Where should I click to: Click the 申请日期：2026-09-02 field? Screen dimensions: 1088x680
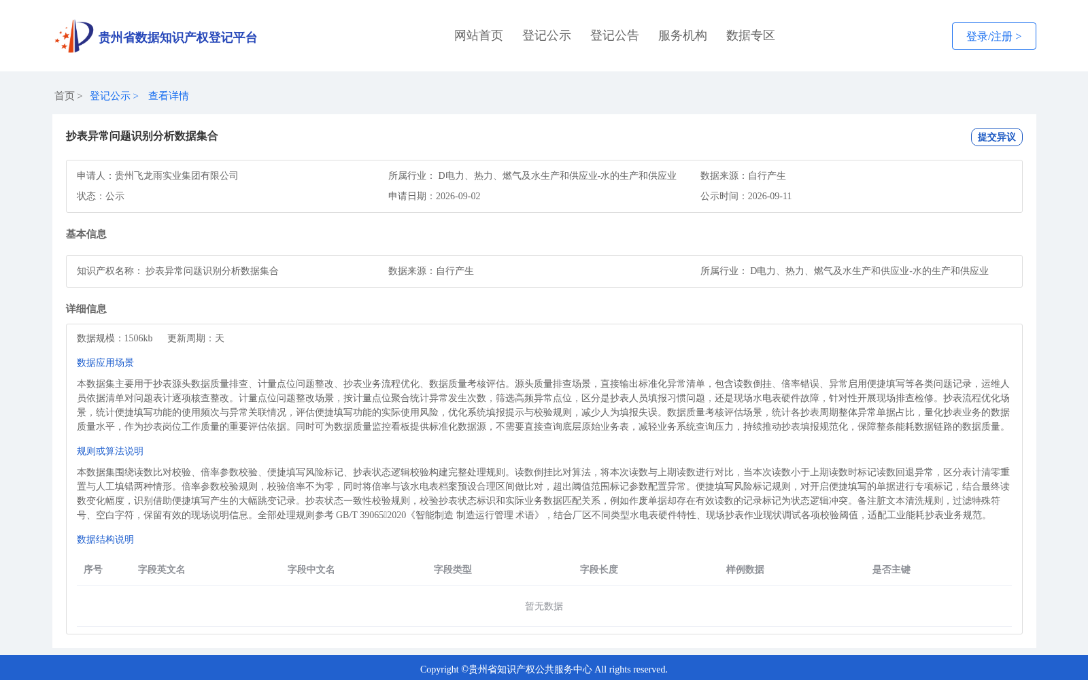pos(435,196)
